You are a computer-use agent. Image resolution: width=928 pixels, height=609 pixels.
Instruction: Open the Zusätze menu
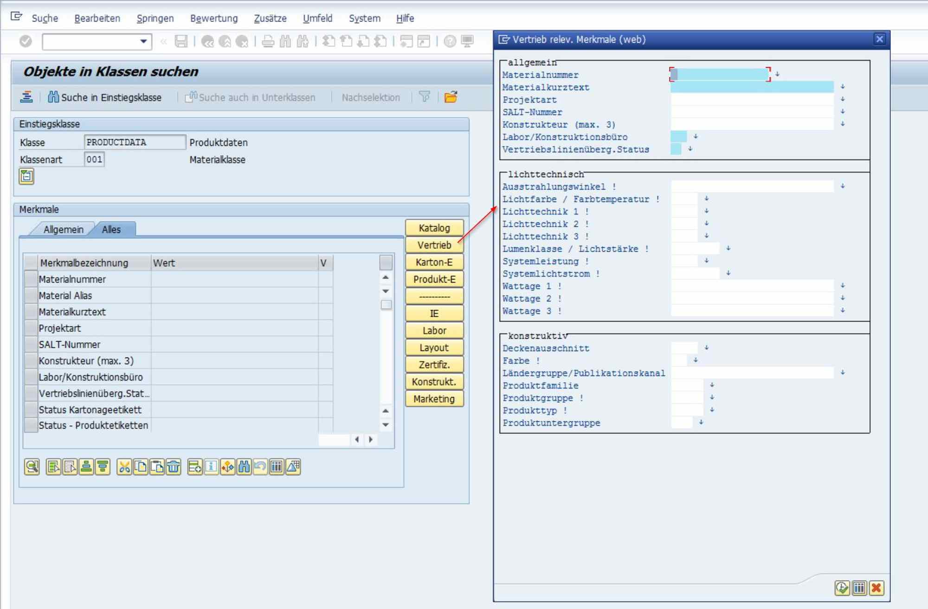tap(270, 18)
